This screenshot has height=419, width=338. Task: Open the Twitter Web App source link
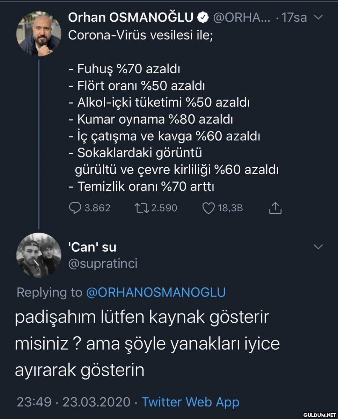click(x=190, y=402)
